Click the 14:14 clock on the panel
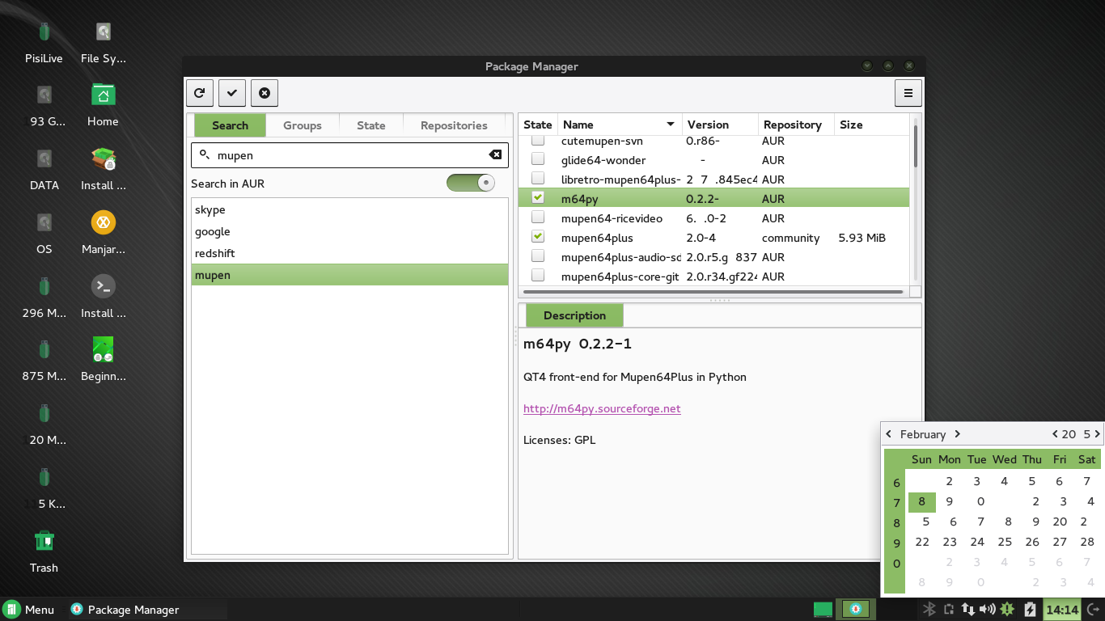The width and height of the screenshot is (1105, 621). tap(1062, 610)
